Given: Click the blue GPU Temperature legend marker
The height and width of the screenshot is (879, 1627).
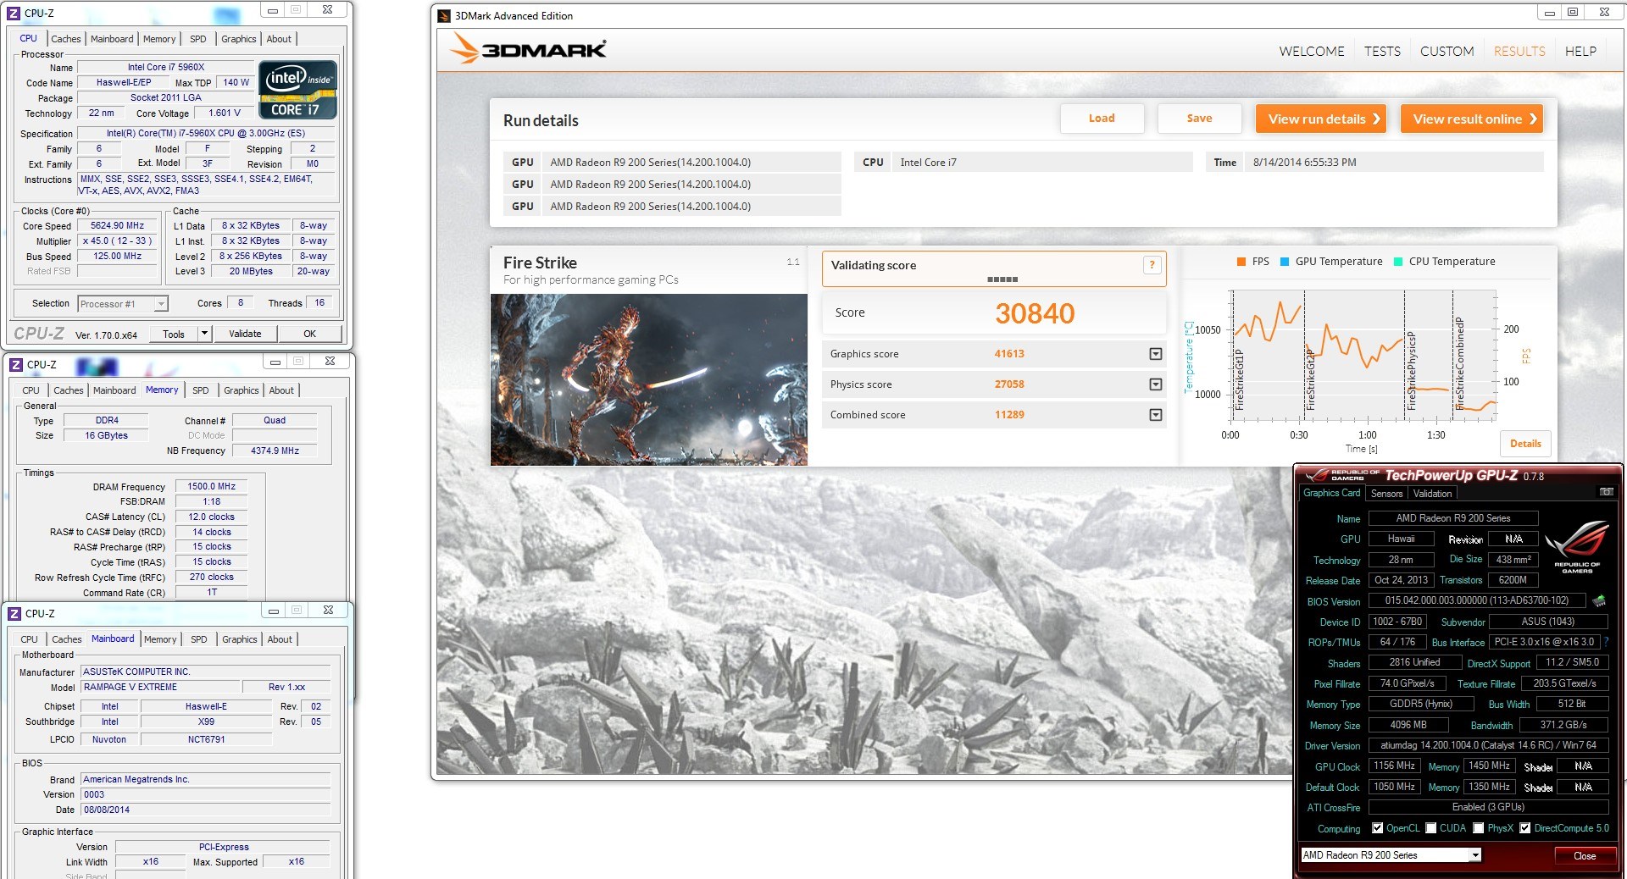Looking at the screenshot, I should [x=1285, y=262].
